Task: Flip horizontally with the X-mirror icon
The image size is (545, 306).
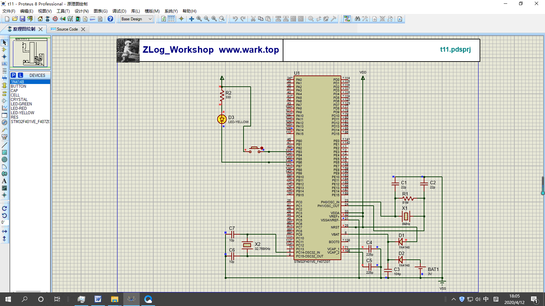Action: coord(4,231)
